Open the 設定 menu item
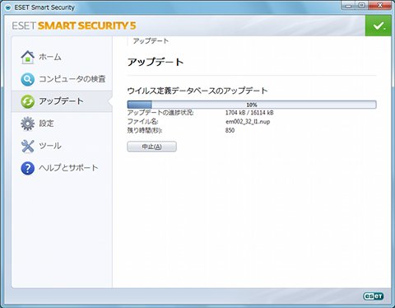This screenshot has height=308, width=395. point(46,124)
